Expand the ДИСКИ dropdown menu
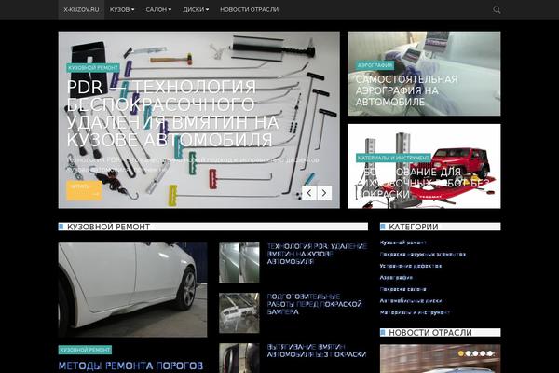Viewport: 559px width, 373px height. click(x=196, y=9)
